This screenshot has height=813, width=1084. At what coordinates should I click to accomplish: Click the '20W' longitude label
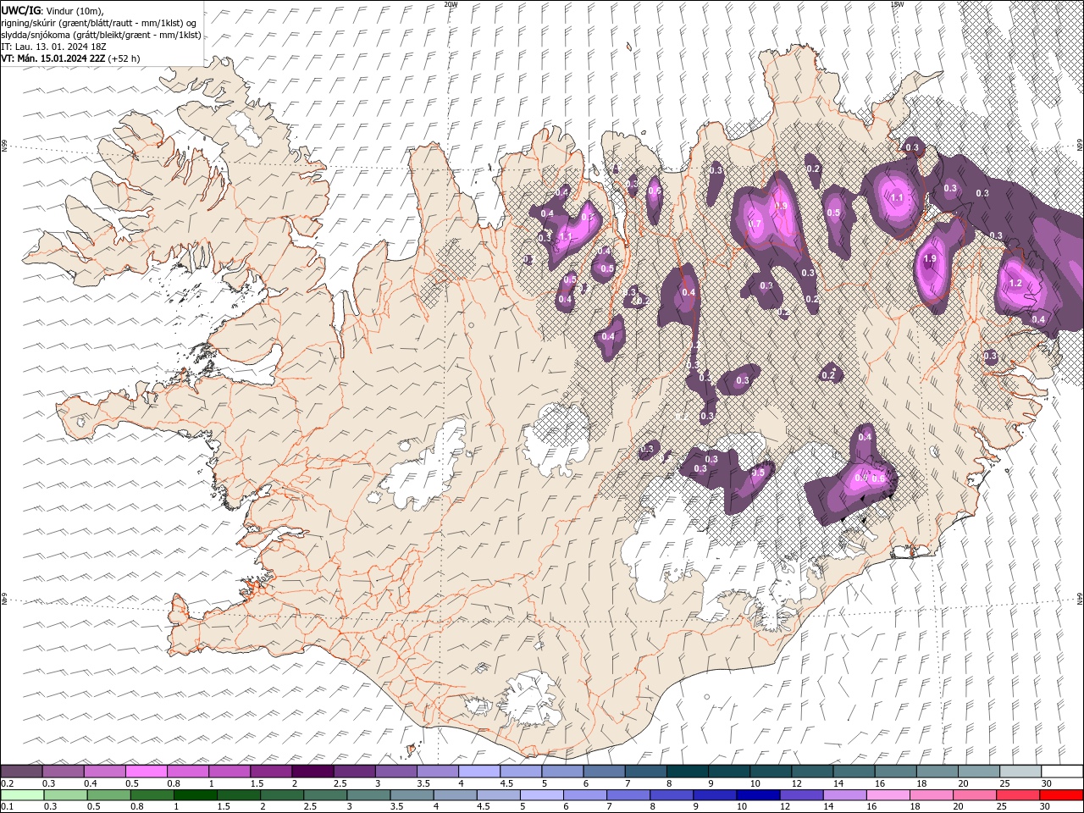pyautogui.click(x=451, y=4)
